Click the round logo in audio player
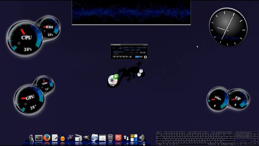 (145, 57)
